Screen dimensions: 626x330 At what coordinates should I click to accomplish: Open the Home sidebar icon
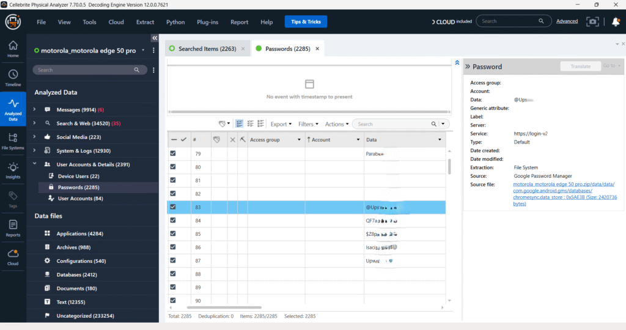[x=13, y=49]
